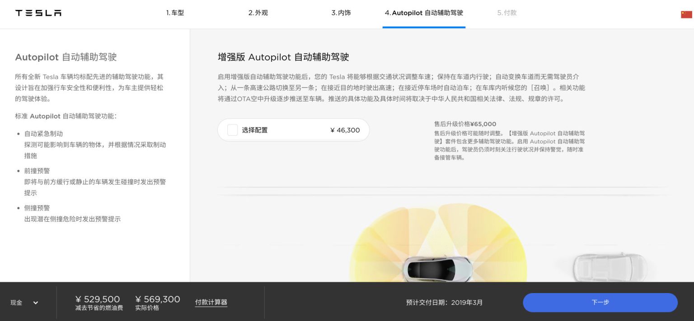Select the 4.Autopilot 自动辅助驾驶 tab

424,13
